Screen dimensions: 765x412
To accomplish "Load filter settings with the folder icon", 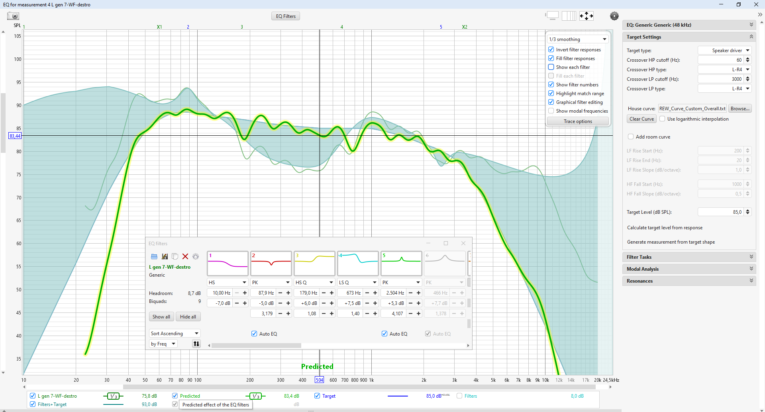I will click(x=154, y=256).
